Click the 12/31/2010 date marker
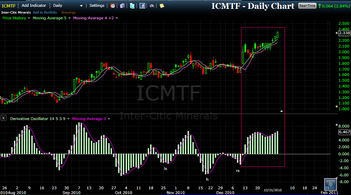Screen dimensions: 351x195 click(x=273, y=190)
